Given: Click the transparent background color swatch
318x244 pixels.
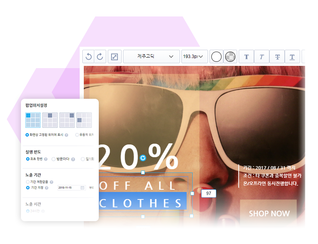Looking at the screenshot, I should point(230,57).
